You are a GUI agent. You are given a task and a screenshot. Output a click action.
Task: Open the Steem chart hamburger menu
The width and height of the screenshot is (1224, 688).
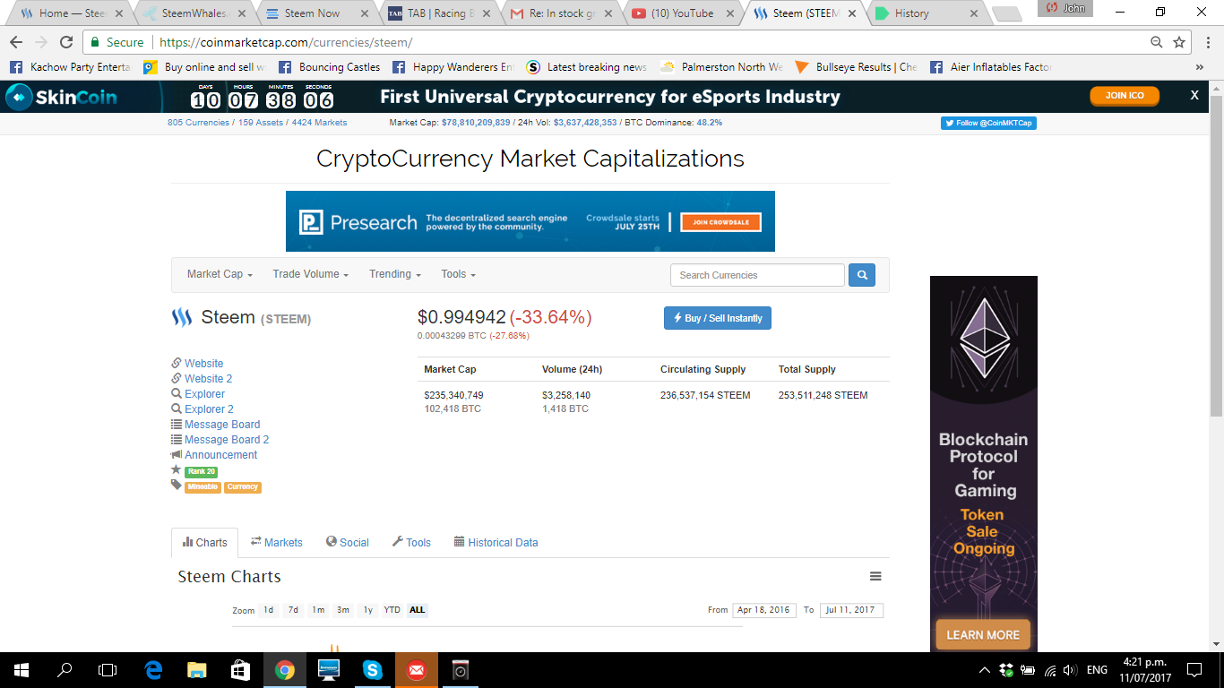(x=875, y=577)
